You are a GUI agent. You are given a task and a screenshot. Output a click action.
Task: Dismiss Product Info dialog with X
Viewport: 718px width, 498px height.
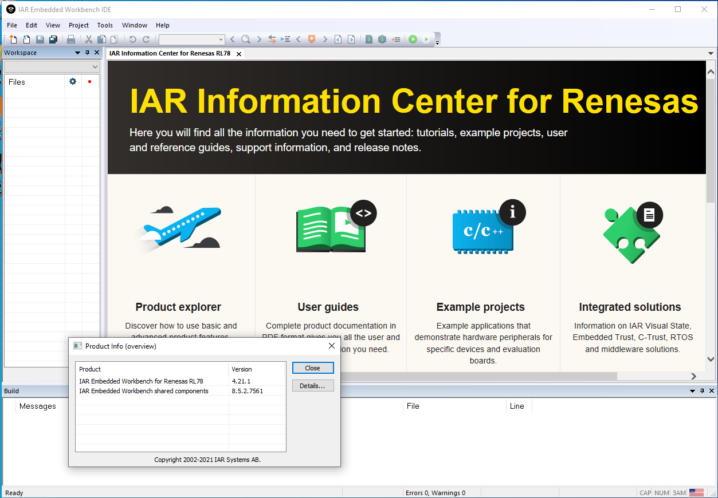pyautogui.click(x=332, y=346)
